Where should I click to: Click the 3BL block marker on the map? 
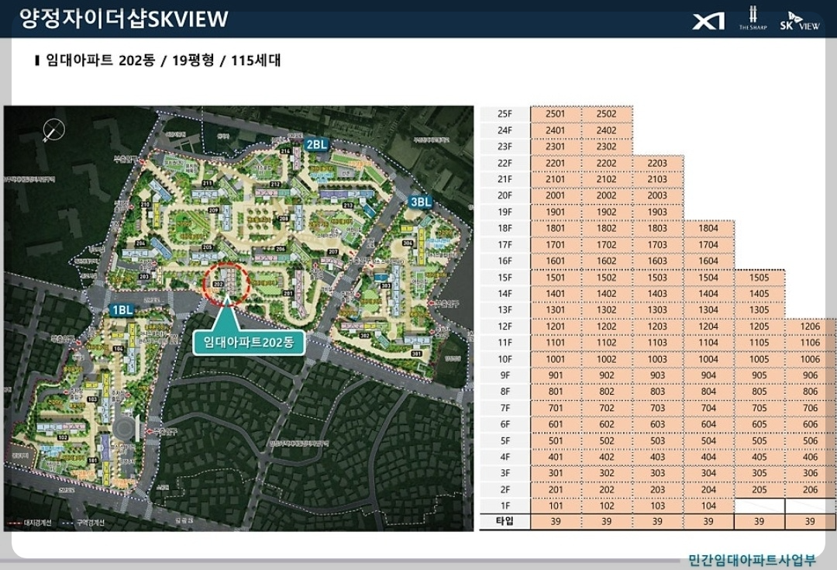pyautogui.click(x=421, y=202)
